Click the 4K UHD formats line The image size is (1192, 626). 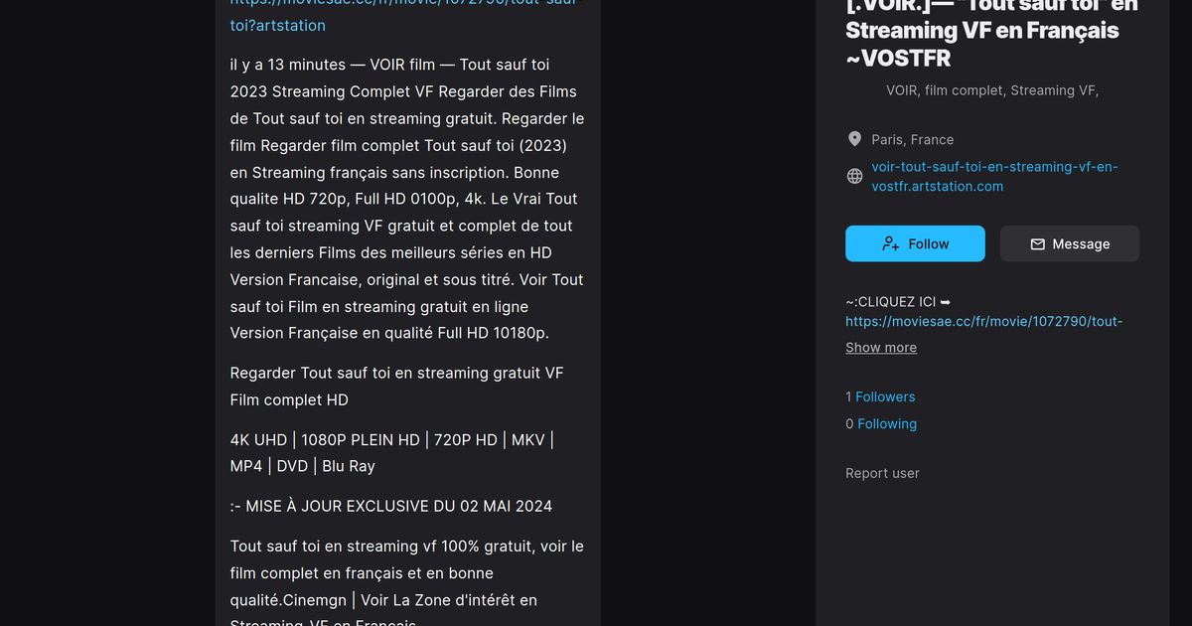pos(392,452)
